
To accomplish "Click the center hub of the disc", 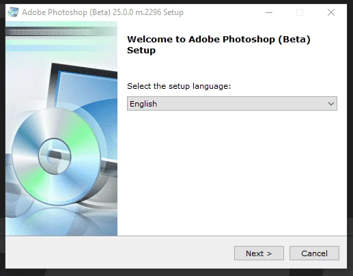I will tap(55, 156).
